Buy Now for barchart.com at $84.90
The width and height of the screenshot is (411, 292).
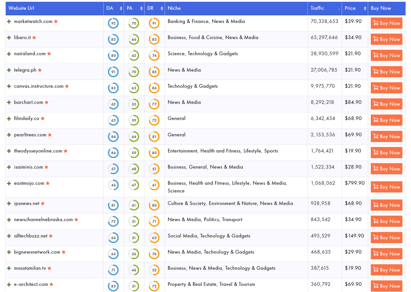[x=386, y=104]
